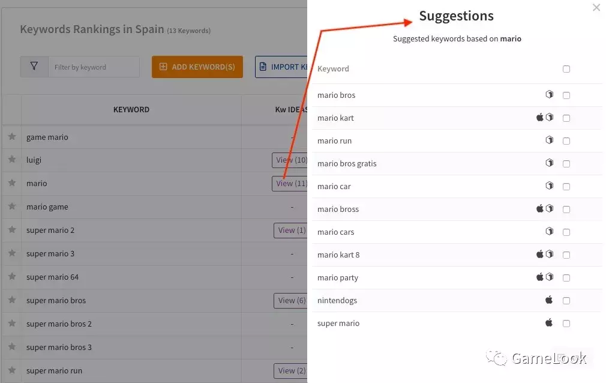The width and height of the screenshot is (606, 383).
Task: Click the Apple icon in mario kart row
Action: click(540, 117)
